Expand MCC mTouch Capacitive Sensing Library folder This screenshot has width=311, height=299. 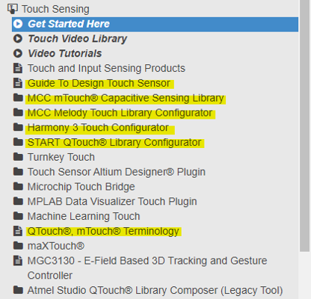(18, 97)
